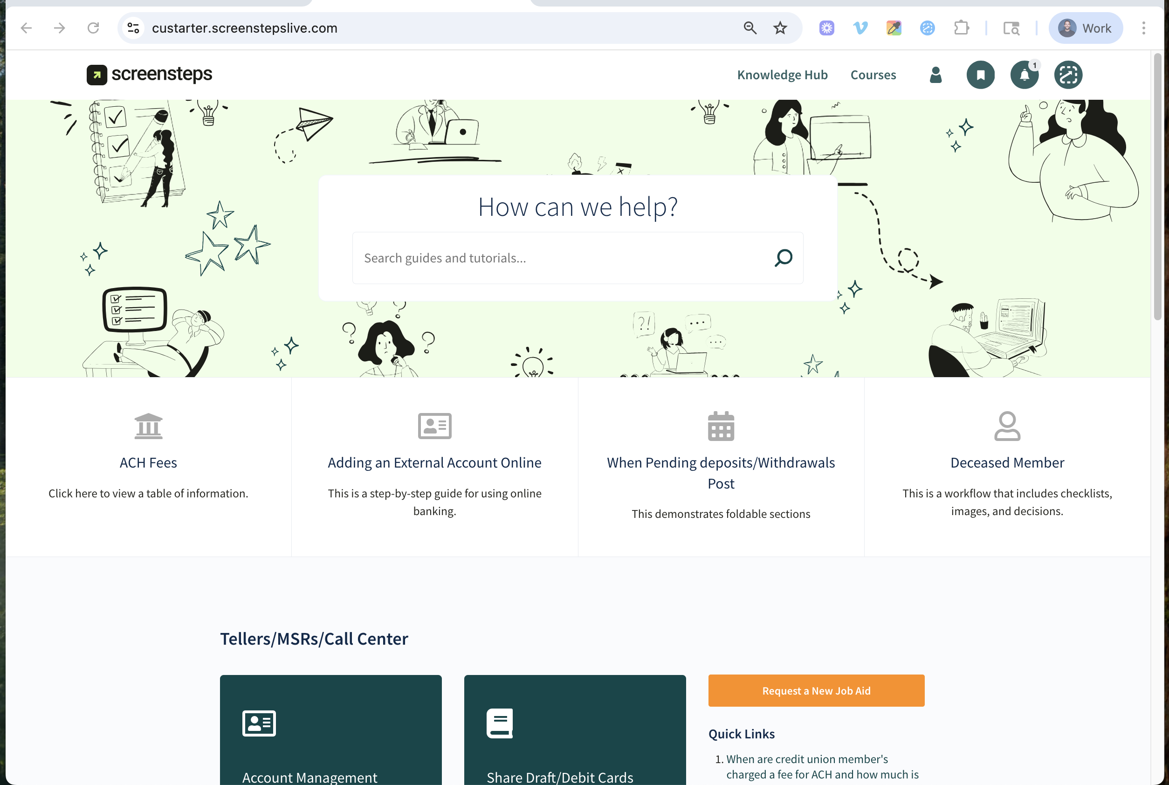View site information in address bar
This screenshot has height=785, width=1169.
(x=133, y=28)
